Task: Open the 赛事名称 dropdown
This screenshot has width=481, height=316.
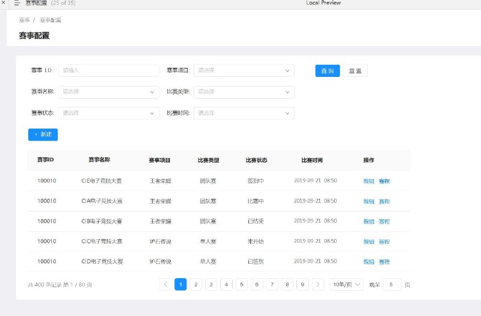Action: pyautogui.click(x=109, y=92)
